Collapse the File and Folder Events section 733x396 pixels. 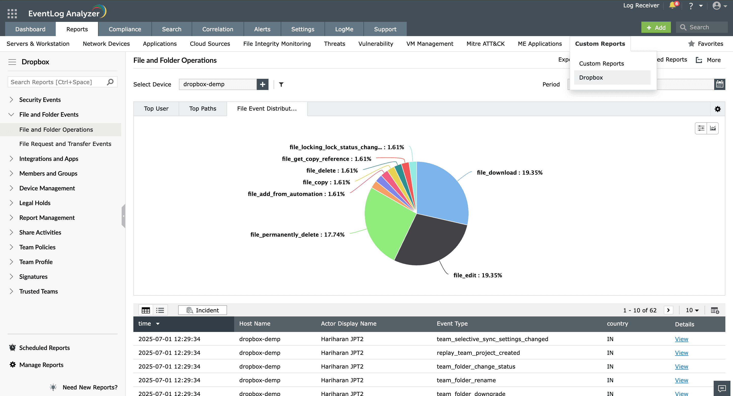pyautogui.click(x=11, y=114)
